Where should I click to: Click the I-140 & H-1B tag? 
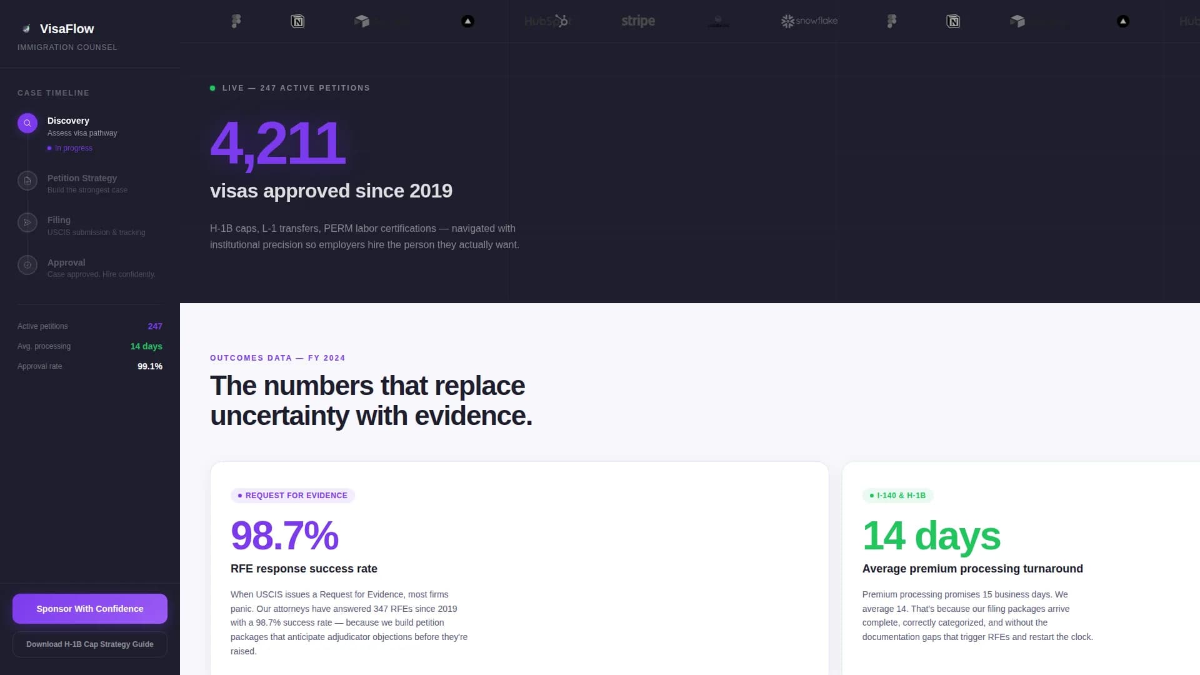897,496
